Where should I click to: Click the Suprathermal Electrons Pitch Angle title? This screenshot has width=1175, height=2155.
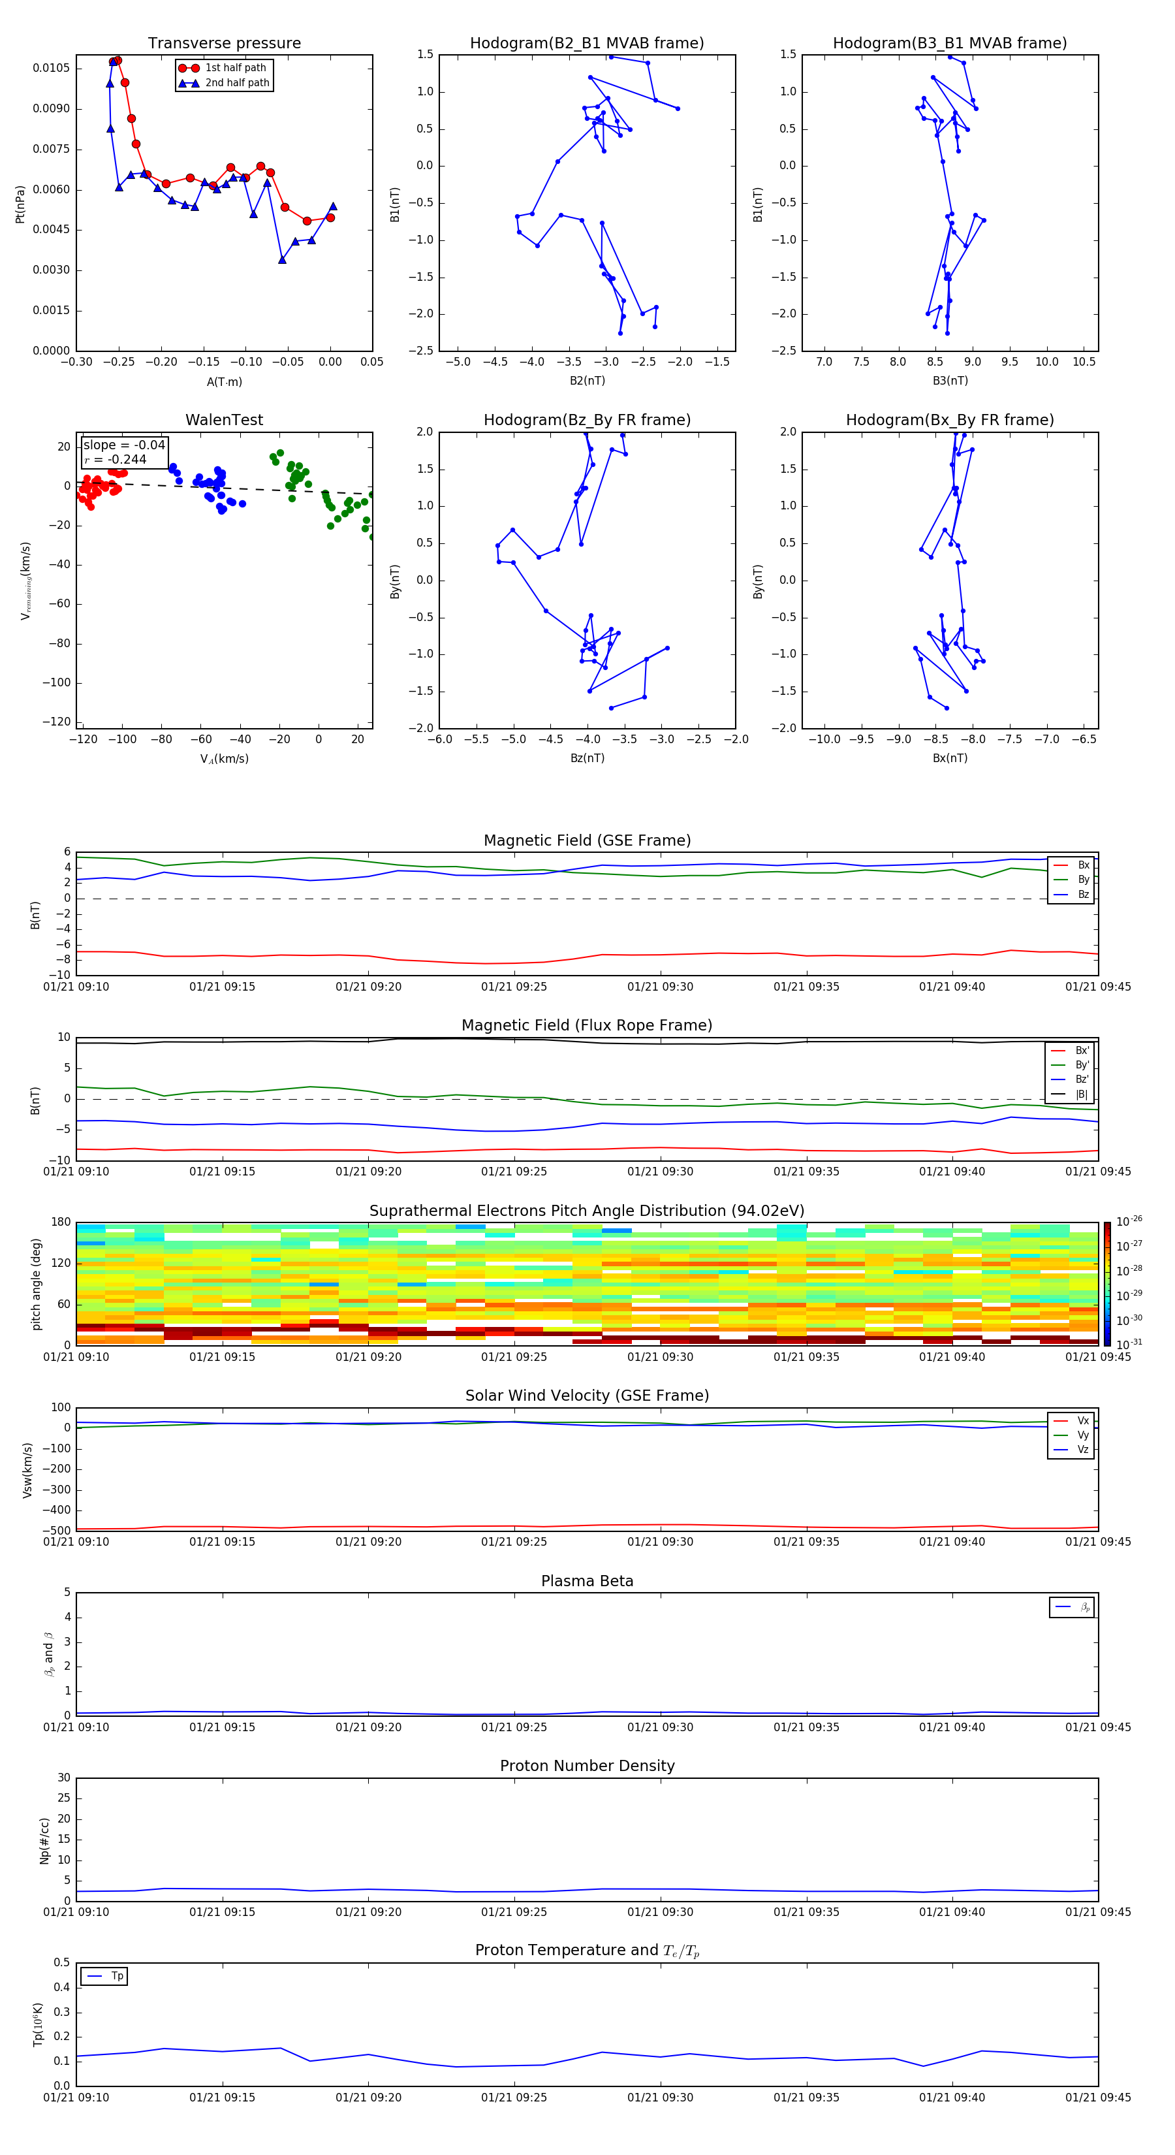click(587, 1211)
